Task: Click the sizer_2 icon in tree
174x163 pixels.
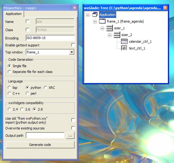Action: tap(117, 35)
